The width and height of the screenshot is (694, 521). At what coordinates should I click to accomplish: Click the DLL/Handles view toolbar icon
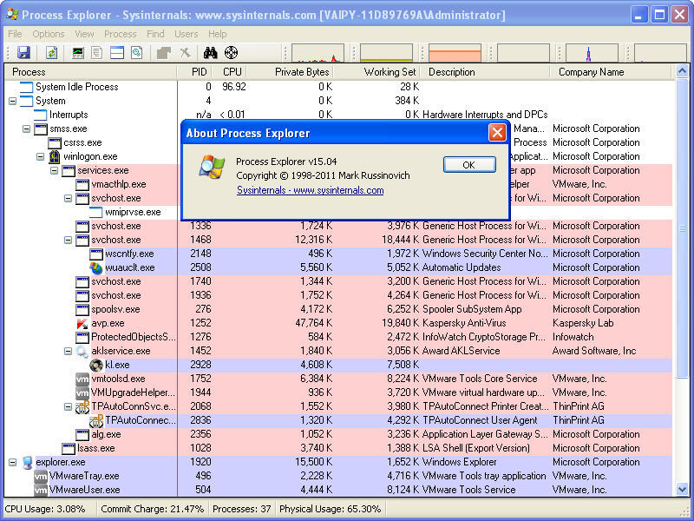click(x=137, y=53)
